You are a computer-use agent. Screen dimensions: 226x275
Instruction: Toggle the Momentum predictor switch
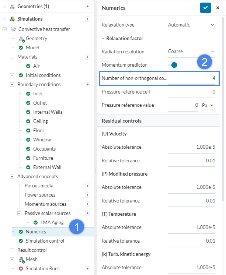(173, 65)
